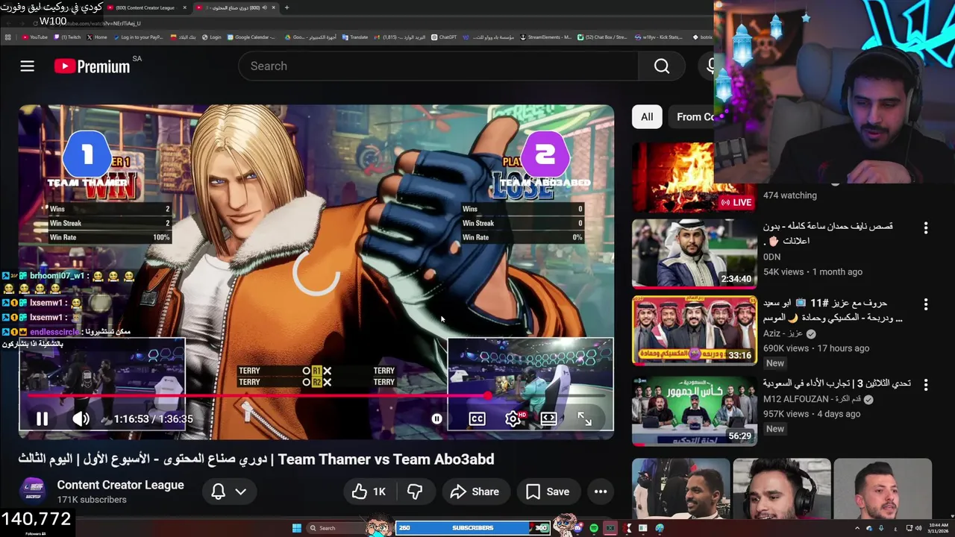
Task: Go to YouTube Premium home logo
Action: pyautogui.click(x=92, y=66)
